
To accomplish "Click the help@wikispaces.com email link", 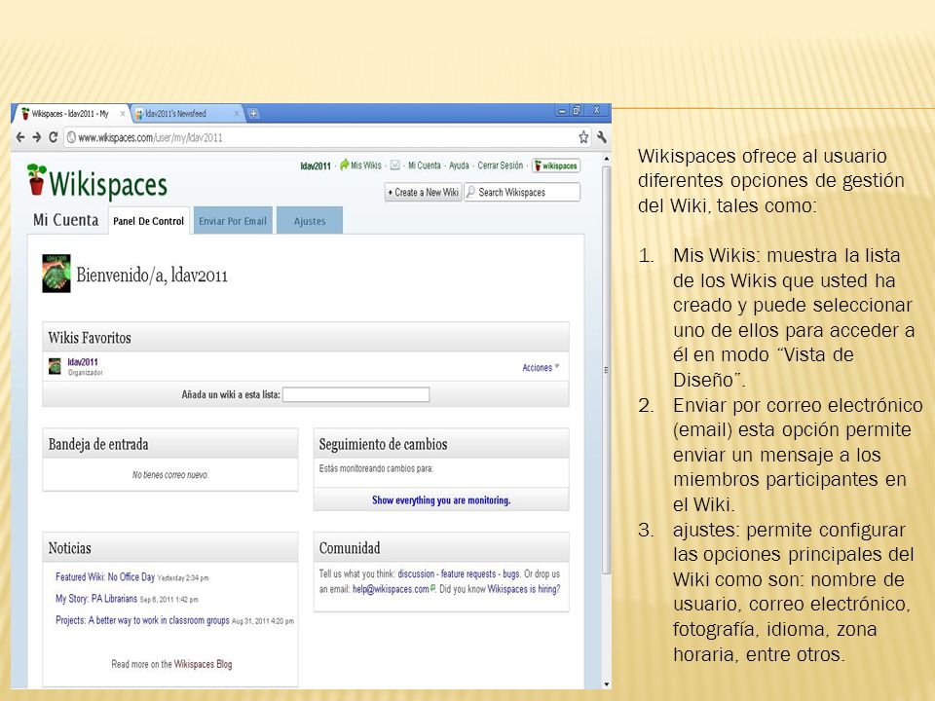I will coord(391,589).
